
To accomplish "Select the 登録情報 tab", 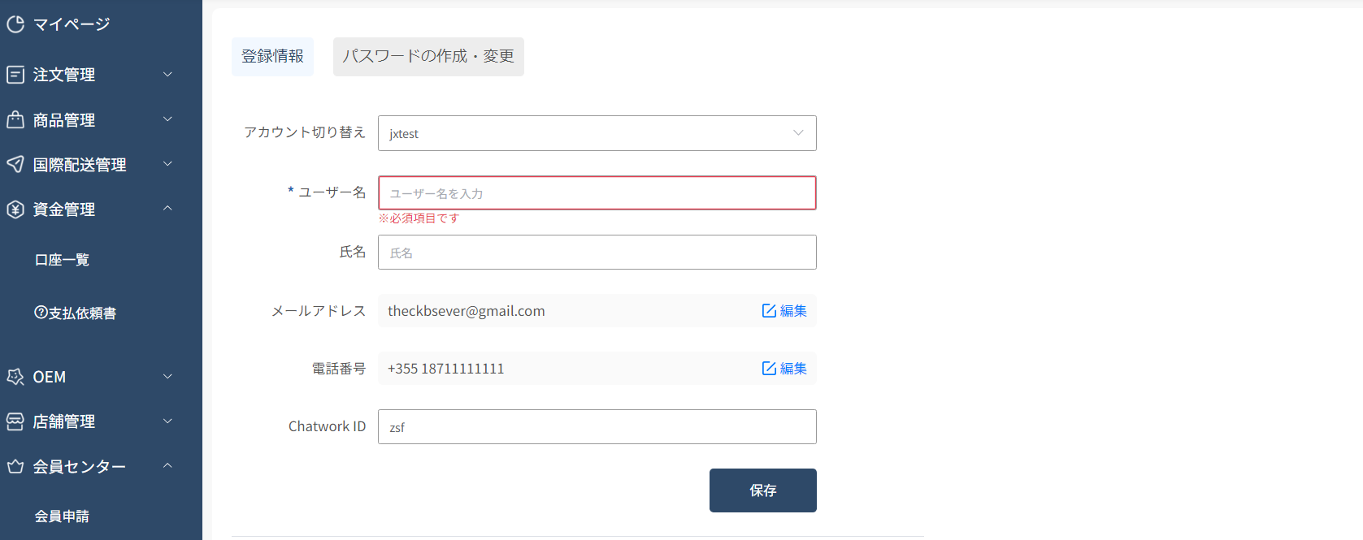I will pyautogui.click(x=272, y=57).
